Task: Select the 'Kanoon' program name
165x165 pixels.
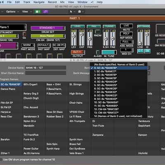Action: [143, 135]
